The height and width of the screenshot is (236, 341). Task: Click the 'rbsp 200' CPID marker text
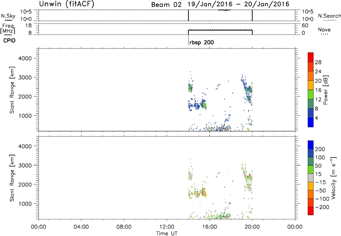[202, 42]
